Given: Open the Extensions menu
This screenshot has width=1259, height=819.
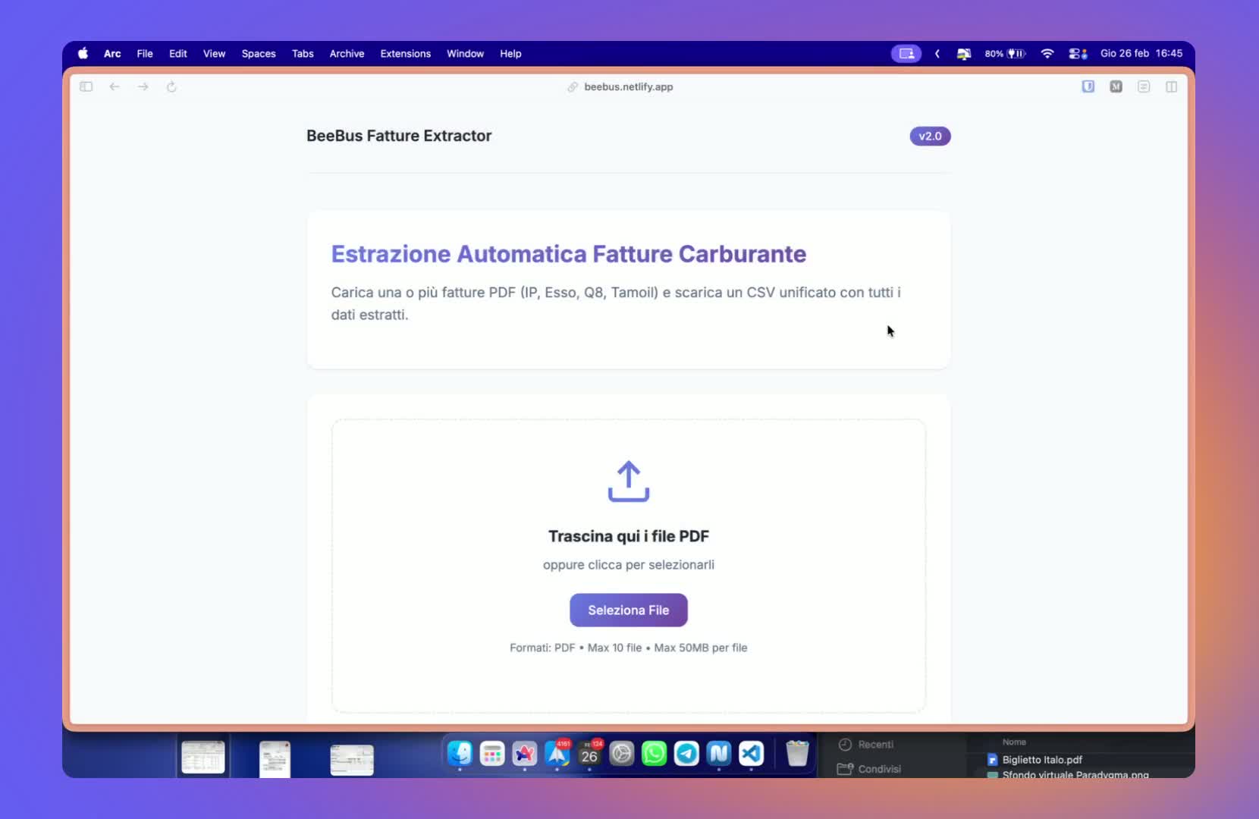Looking at the screenshot, I should [x=406, y=54].
